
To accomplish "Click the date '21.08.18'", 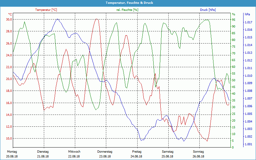I will tap(43, 156).
